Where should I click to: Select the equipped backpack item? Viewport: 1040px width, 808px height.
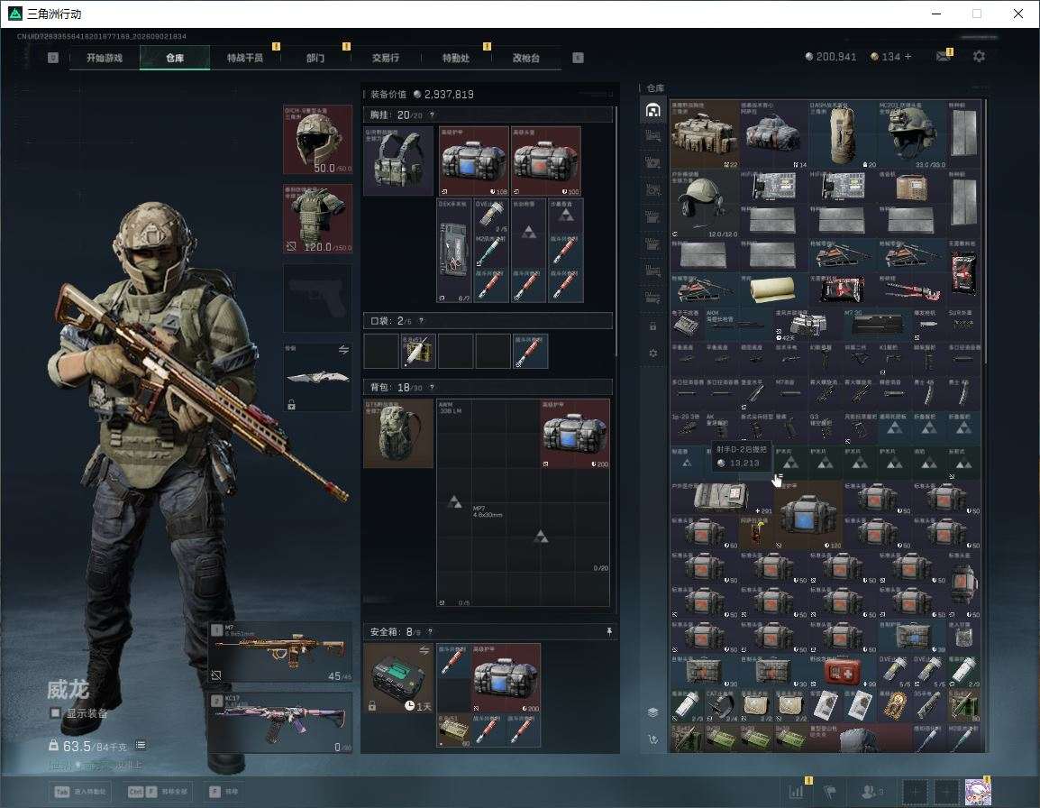(398, 433)
